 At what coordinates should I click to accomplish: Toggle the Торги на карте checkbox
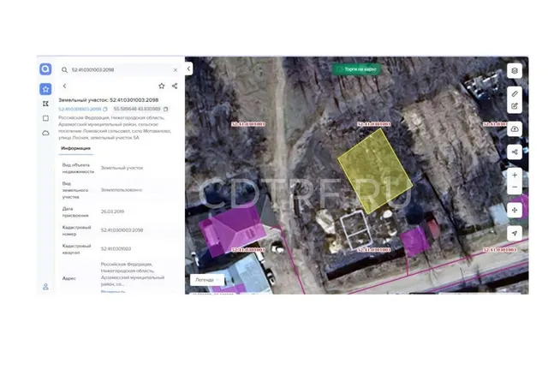[x=339, y=69]
